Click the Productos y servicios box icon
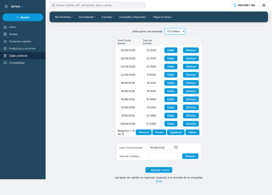 coord(5,48)
